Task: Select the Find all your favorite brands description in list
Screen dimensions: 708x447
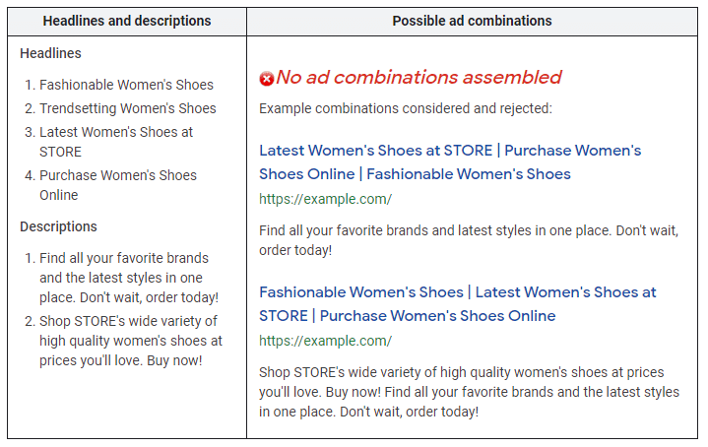Action: point(128,278)
